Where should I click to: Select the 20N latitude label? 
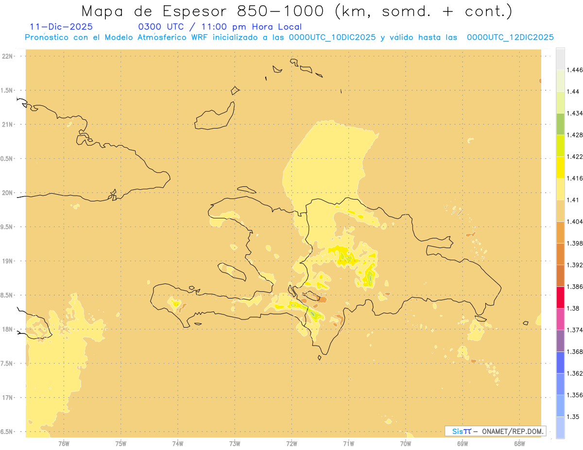click(7, 193)
